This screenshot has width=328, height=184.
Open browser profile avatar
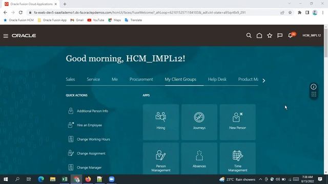click(315, 12)
